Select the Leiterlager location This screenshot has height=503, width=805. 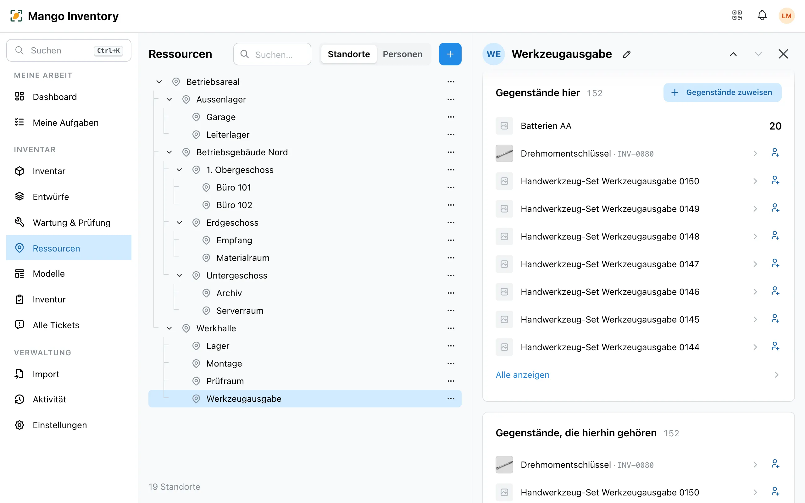point(228,135)
